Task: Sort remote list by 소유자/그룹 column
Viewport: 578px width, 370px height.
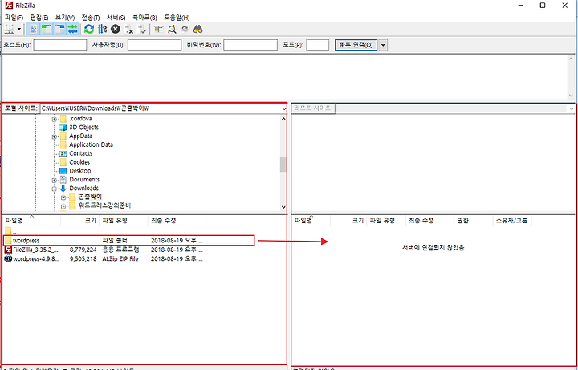Action: point(512,221)
